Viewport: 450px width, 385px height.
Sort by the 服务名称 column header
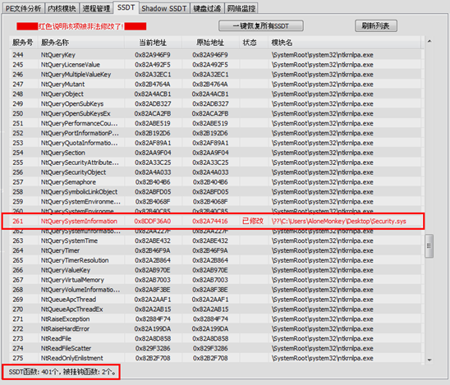tap(81, 43)
